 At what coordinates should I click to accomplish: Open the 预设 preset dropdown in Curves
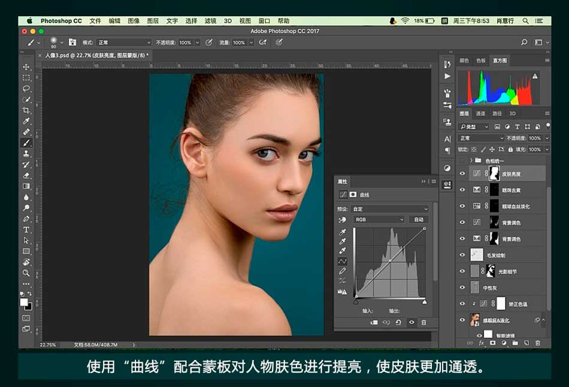point(391,209)
